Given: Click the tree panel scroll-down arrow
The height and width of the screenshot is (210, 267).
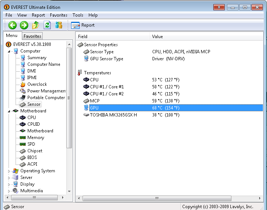Looking at the screenshot, I should coord(69,192).
